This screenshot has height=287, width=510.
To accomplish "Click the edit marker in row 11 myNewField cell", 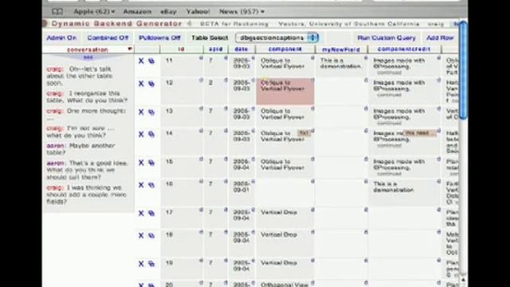I will point(366,58).
